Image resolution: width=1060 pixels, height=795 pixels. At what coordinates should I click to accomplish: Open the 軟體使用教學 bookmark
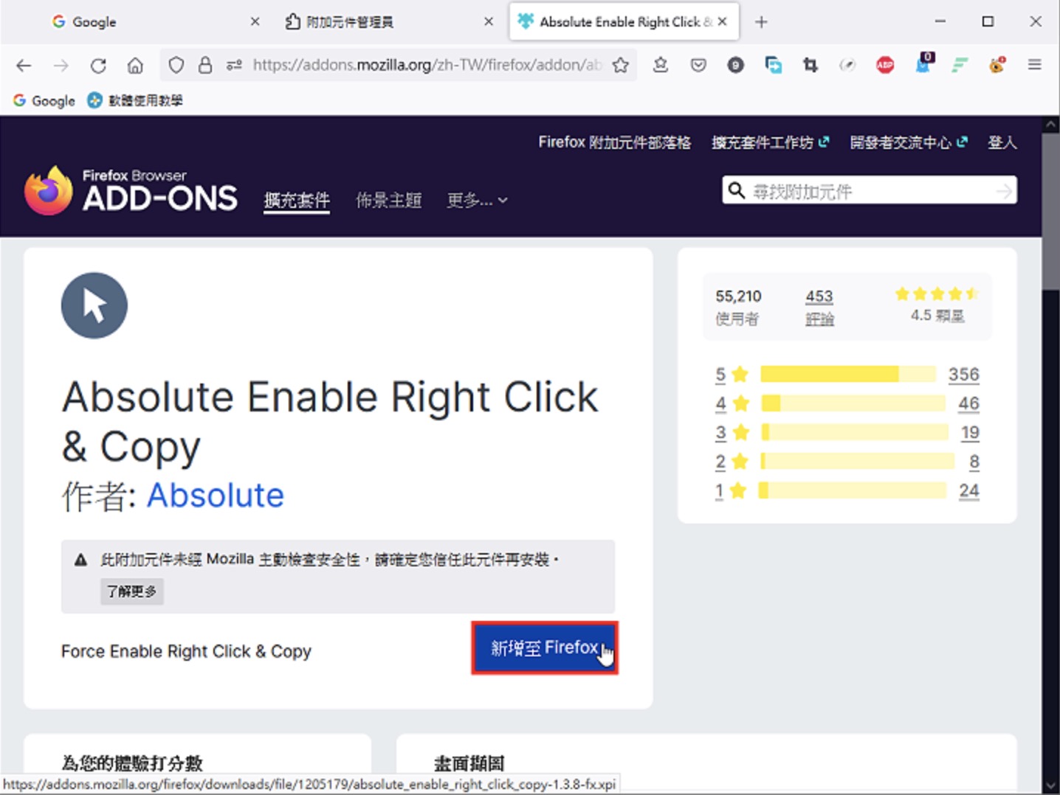(x=135, y=100)
